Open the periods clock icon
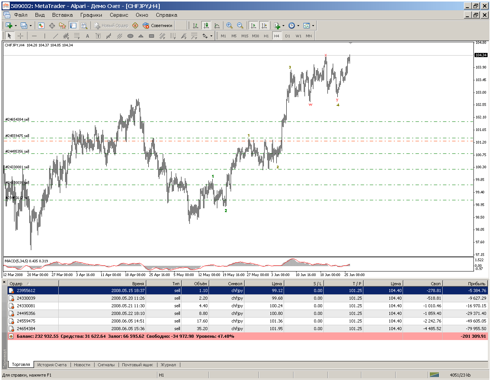The height and width of the screenshot is (380, 491). coord(292,26)
